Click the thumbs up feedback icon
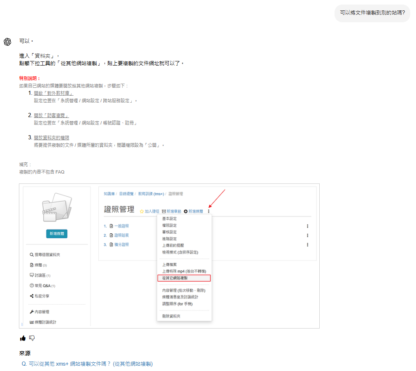 coord(23,338)
